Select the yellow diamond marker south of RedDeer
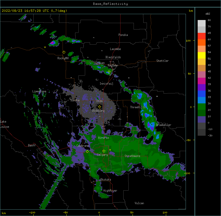Viewport: 221px width, 216px height. point(109,72)
